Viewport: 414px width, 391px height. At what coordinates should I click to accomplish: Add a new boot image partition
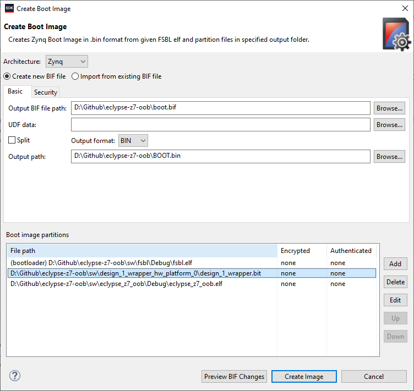tap(395, 263)
